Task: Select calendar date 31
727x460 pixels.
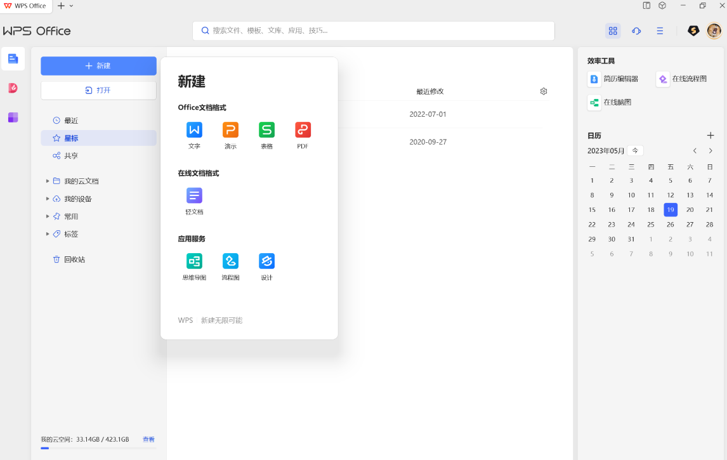Action: pos(631,239)
